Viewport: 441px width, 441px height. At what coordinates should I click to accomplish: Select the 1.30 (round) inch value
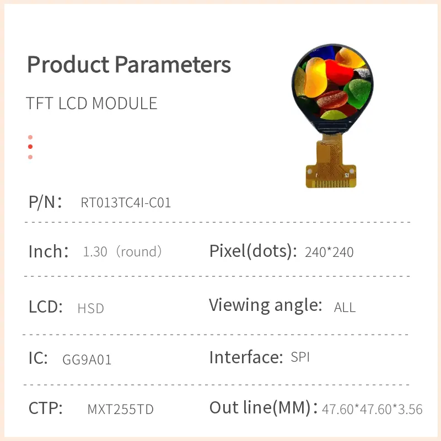pyautogui.click(x=122, y=252)
